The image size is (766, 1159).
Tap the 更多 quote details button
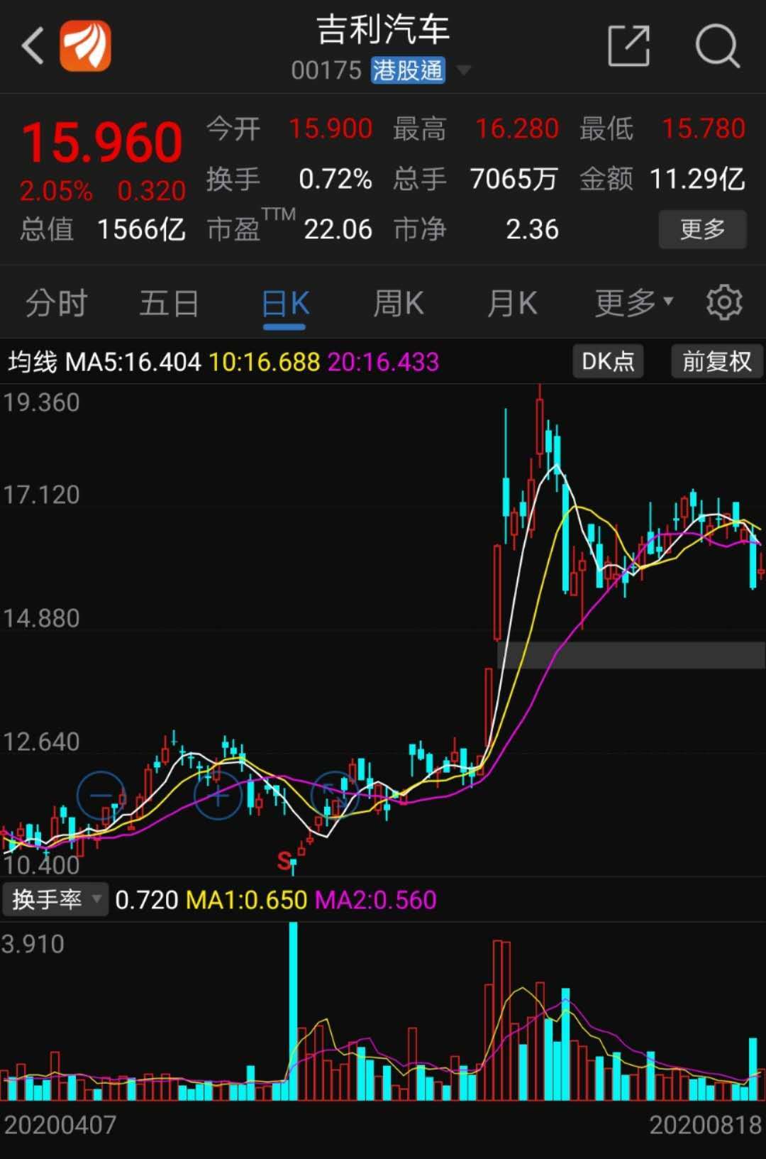(x=703, y=229)
